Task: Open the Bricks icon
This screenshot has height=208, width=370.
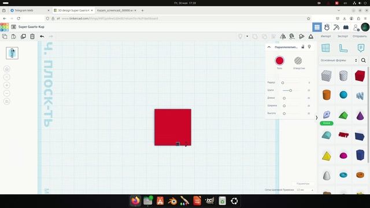Action: click(x=346, y=27)
